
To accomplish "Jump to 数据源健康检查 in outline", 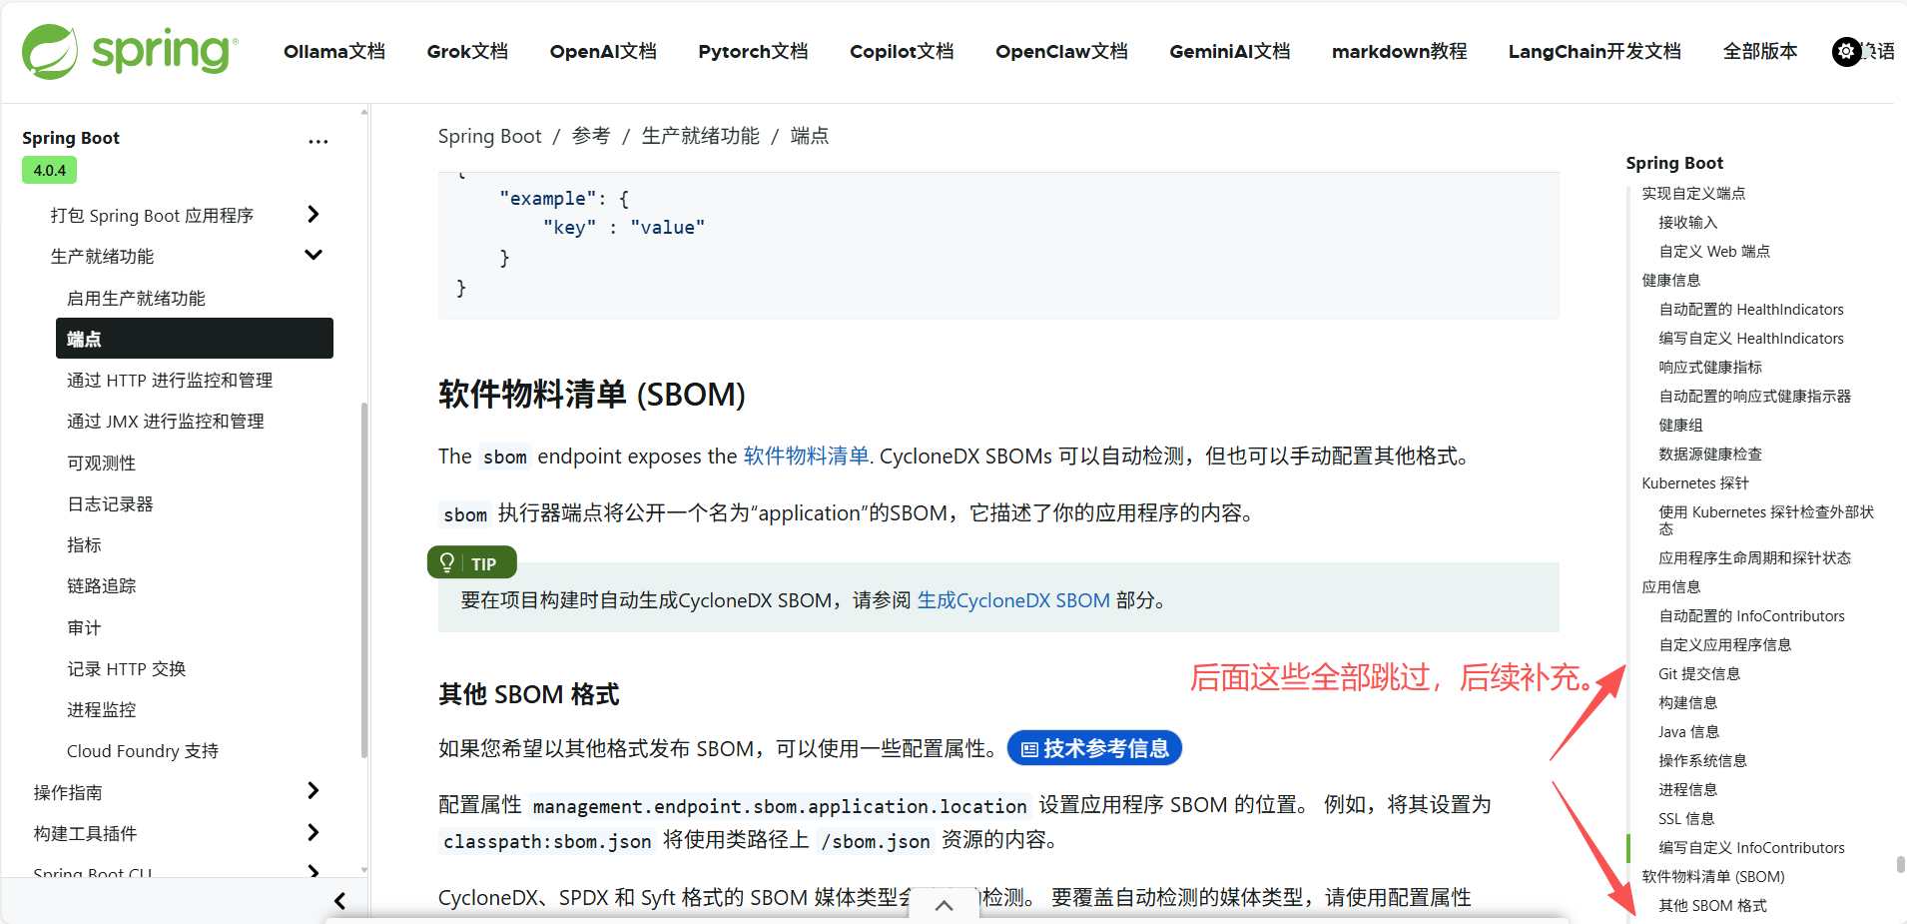I will (1710, 454).
